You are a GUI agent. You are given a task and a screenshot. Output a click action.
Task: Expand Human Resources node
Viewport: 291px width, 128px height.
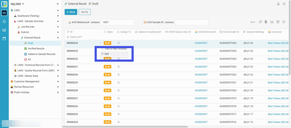click(58, 87)
